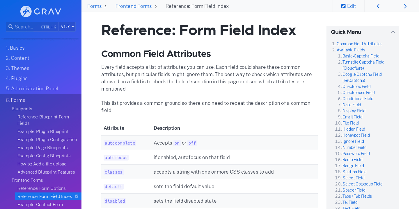Click the Grav astronaut logo icon

26,11
